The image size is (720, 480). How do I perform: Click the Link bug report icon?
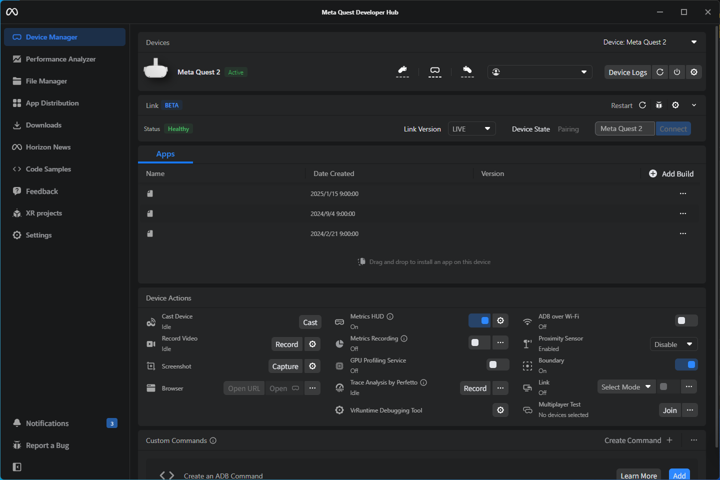click(x=659, y=105)
